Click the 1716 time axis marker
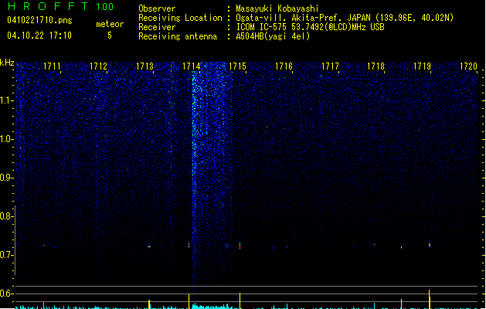Viewport: 486px width, 309px height. [284, 66]
